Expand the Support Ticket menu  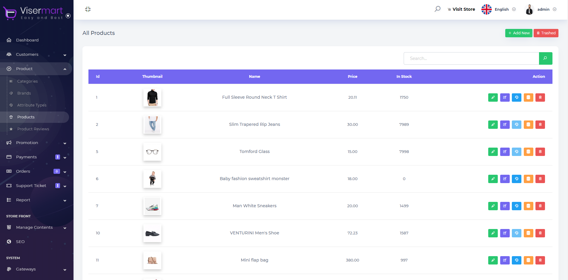[36, 186]
